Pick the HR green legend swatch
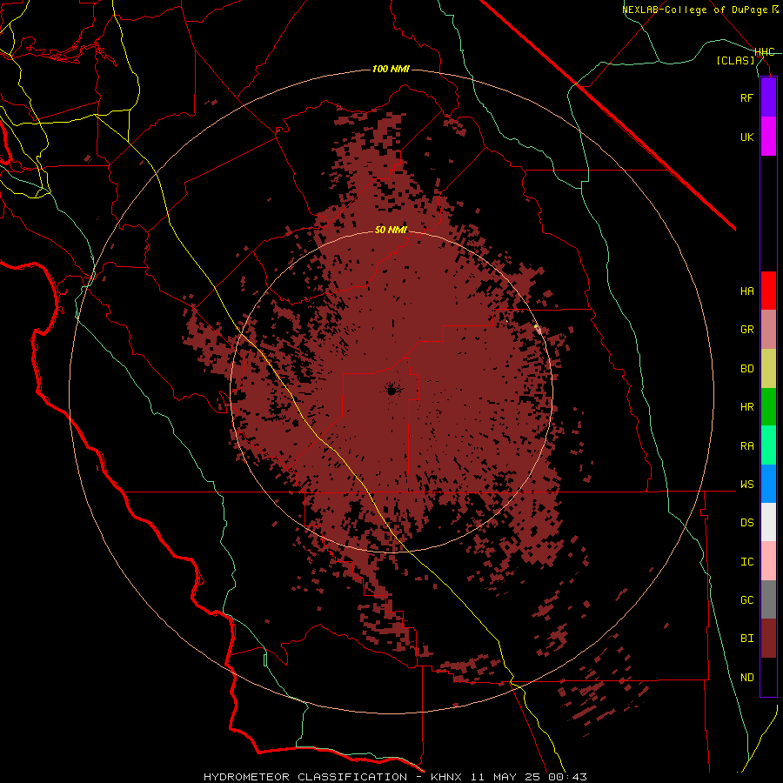The width and height of the screenshot is (783, 783). tap(768, 406)
